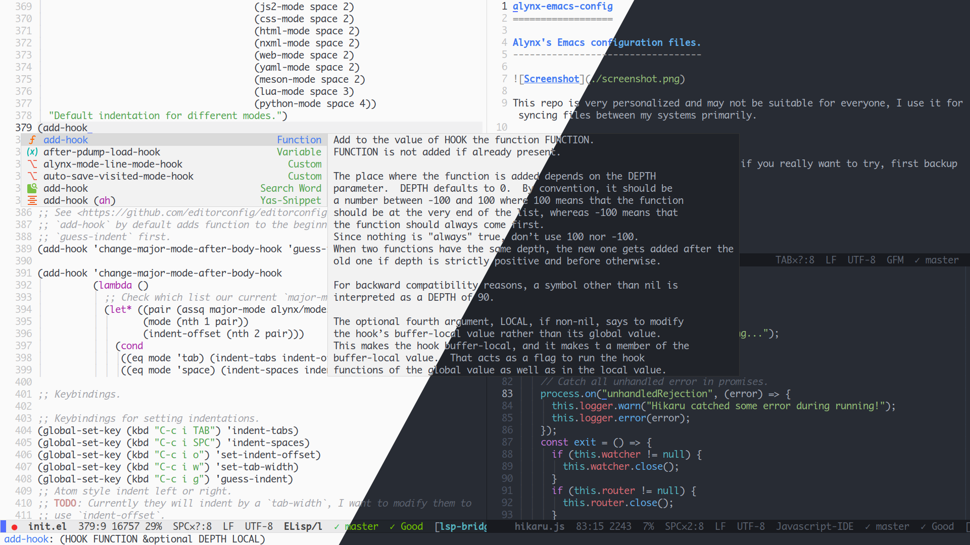The width and height of the screenshot is (970, 545).
Task: Click the blue active-window indicator bar in modeline
Action: [3, 527]
